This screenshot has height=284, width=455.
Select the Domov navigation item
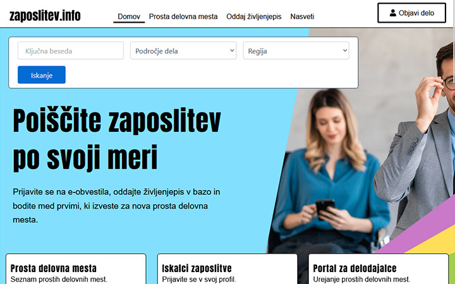[x=129, y=16]
